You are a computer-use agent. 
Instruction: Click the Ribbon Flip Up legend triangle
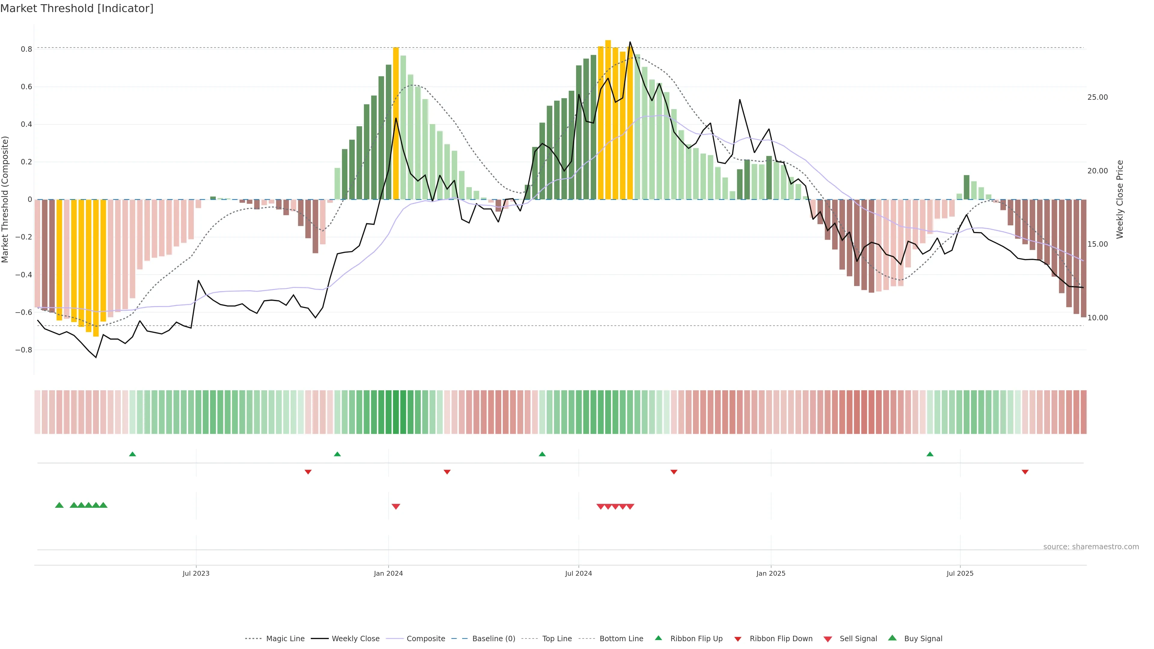click(658, 638)
